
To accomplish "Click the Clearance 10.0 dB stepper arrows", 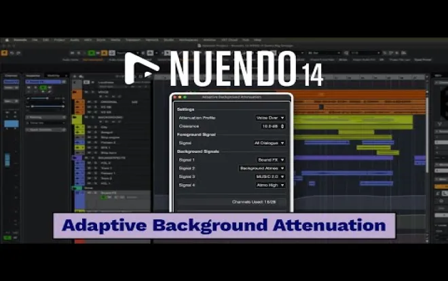I will coord(282,126).
